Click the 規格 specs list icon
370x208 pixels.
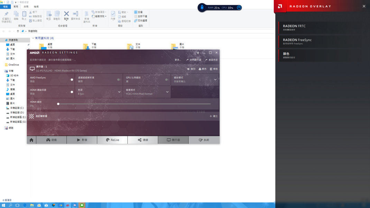click(214, 69)
